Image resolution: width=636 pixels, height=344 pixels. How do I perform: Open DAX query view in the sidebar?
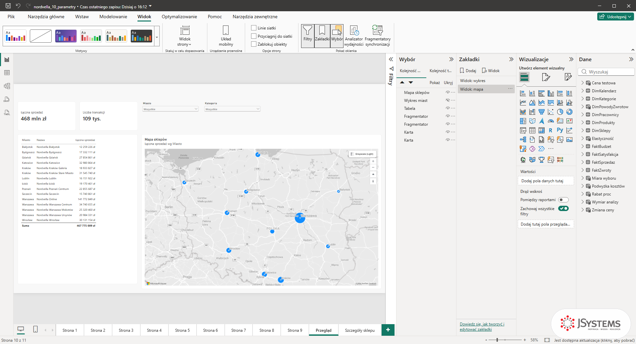click(x=7, y=99)
